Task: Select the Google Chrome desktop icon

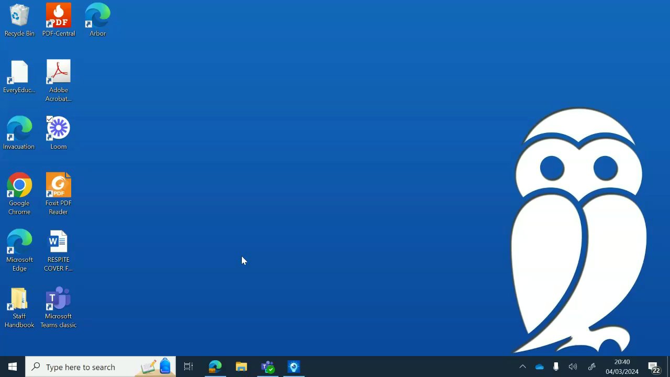Action: (19, 194)
